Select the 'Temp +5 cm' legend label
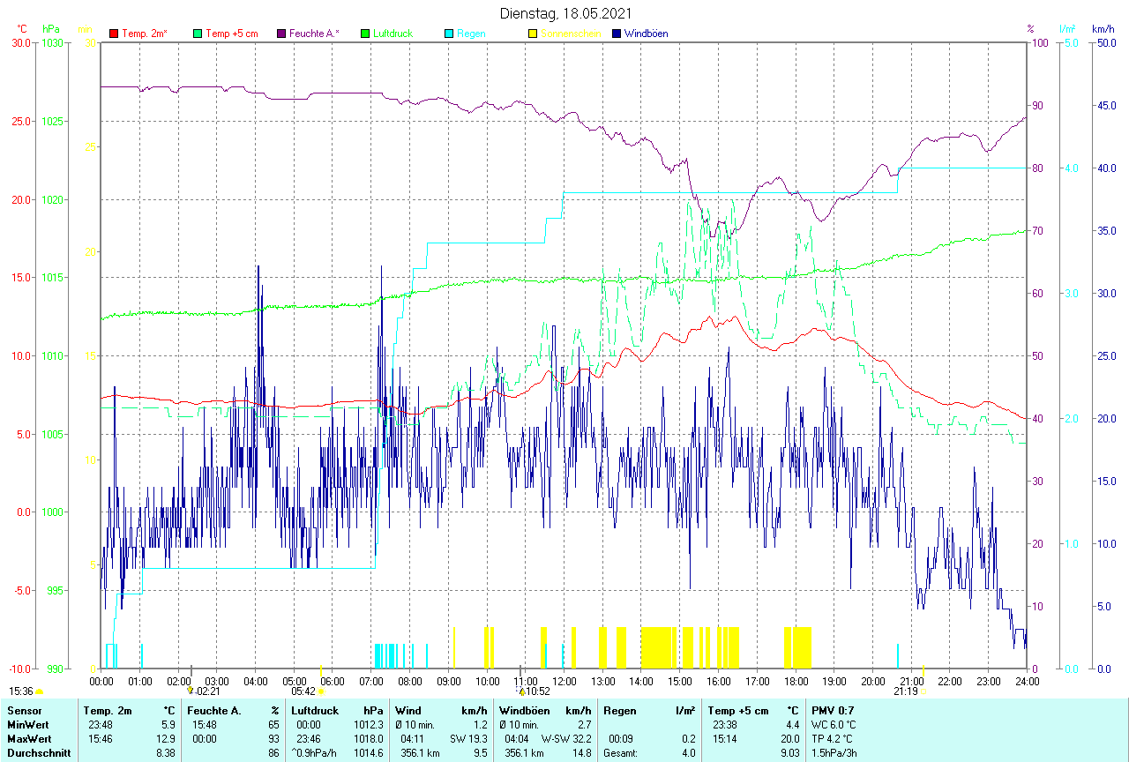This screenshot has width=1129, height=762. tap(232, 34)
